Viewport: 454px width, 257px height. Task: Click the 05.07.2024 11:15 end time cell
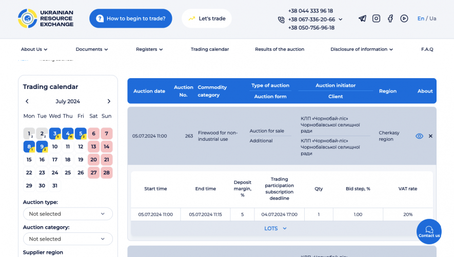pos(205,215)
